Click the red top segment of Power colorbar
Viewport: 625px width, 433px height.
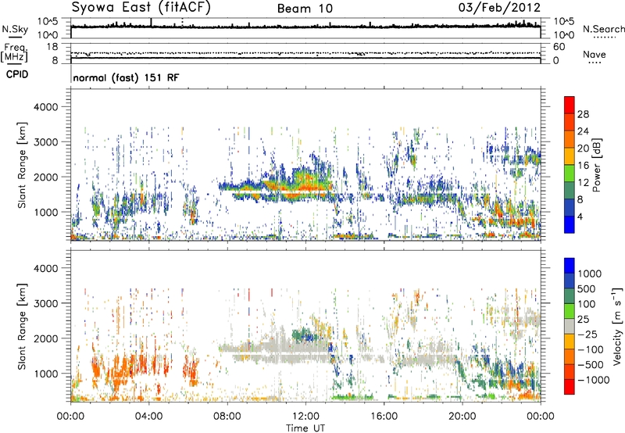tap(570, 105)
